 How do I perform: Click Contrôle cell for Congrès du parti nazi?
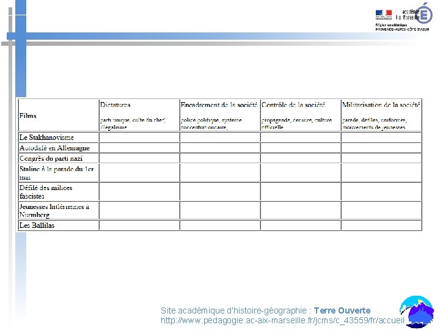301,158
